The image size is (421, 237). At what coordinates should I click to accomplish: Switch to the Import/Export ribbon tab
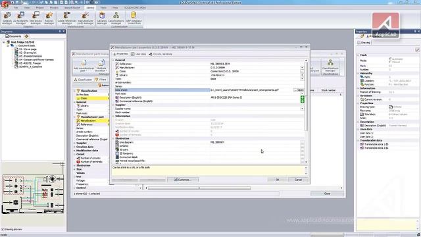72,8
